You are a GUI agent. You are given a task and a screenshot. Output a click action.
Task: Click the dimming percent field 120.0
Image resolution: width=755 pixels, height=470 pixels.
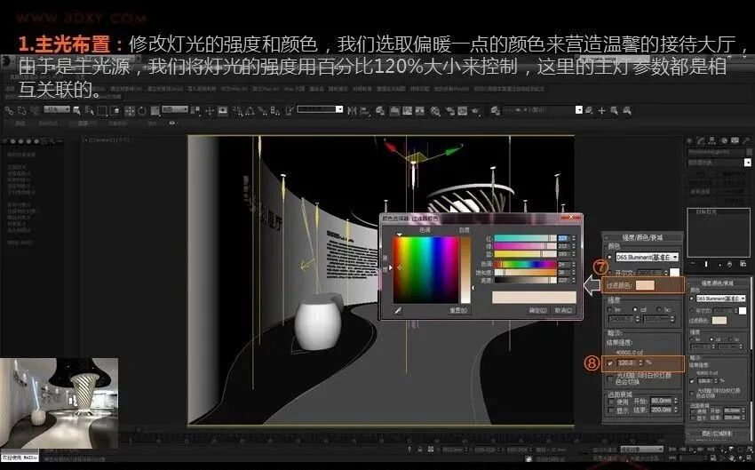[x=628, y=362]
